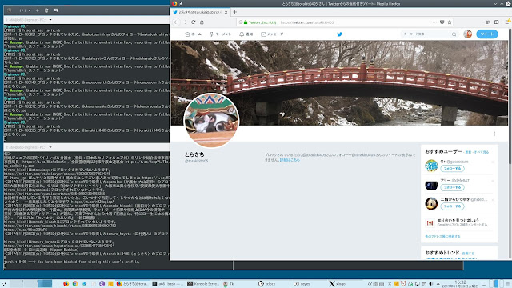Toggle the Firefox sidebar

click(x=496, y=22)
